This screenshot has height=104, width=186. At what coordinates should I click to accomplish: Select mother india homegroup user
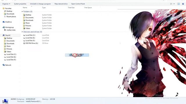click(11, 30)
